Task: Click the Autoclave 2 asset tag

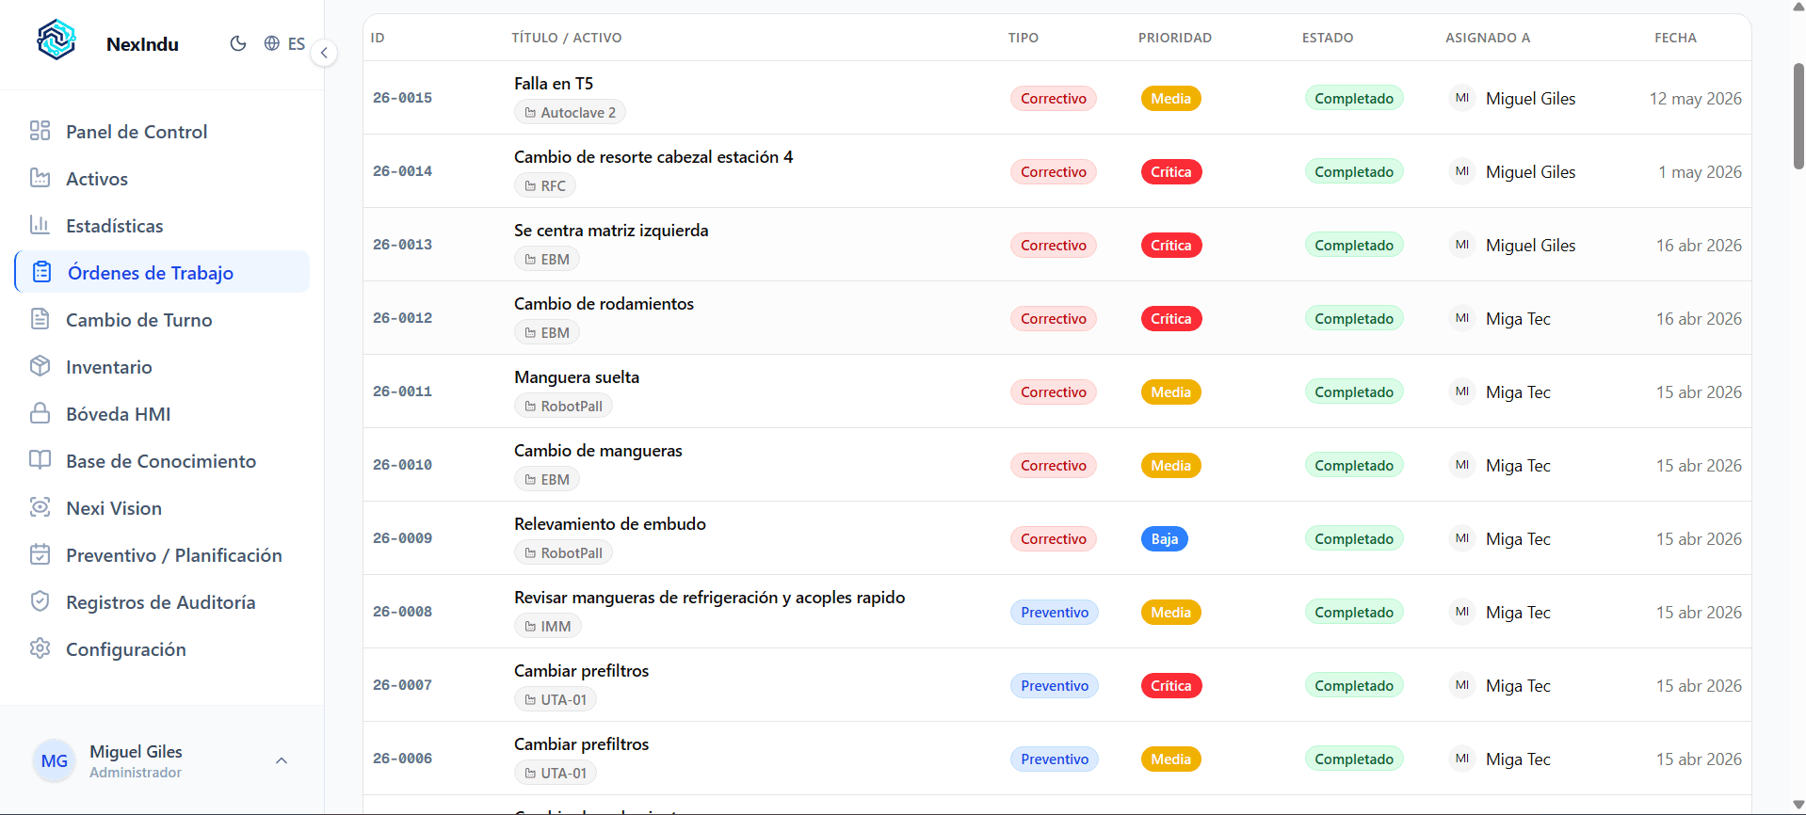Action: click(x=570, y=112)
